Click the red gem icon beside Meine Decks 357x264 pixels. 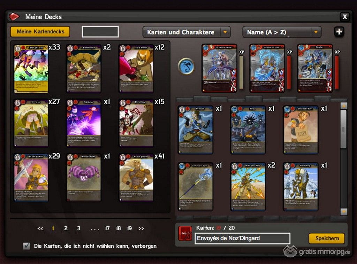point(14,17)
